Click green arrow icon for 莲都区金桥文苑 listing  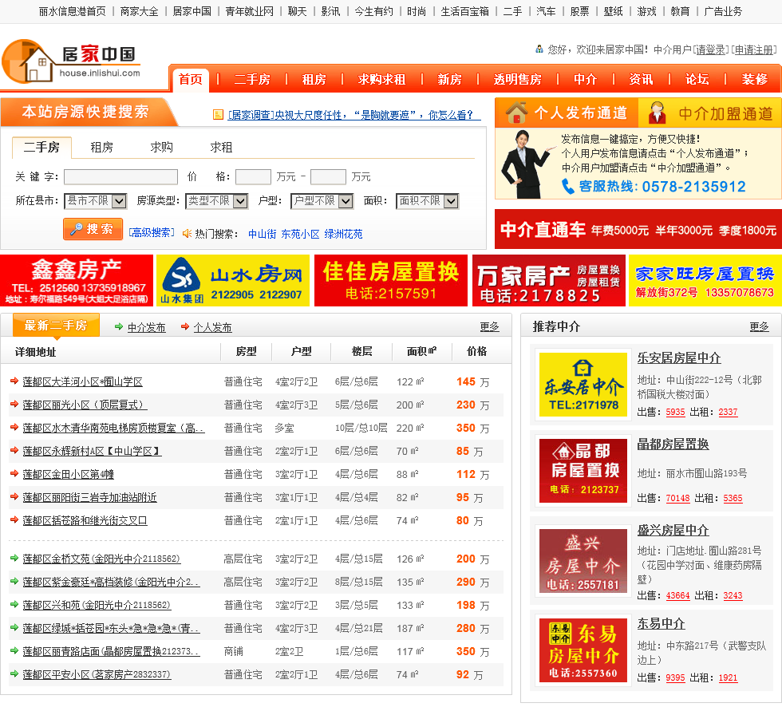tap(14, 558)
